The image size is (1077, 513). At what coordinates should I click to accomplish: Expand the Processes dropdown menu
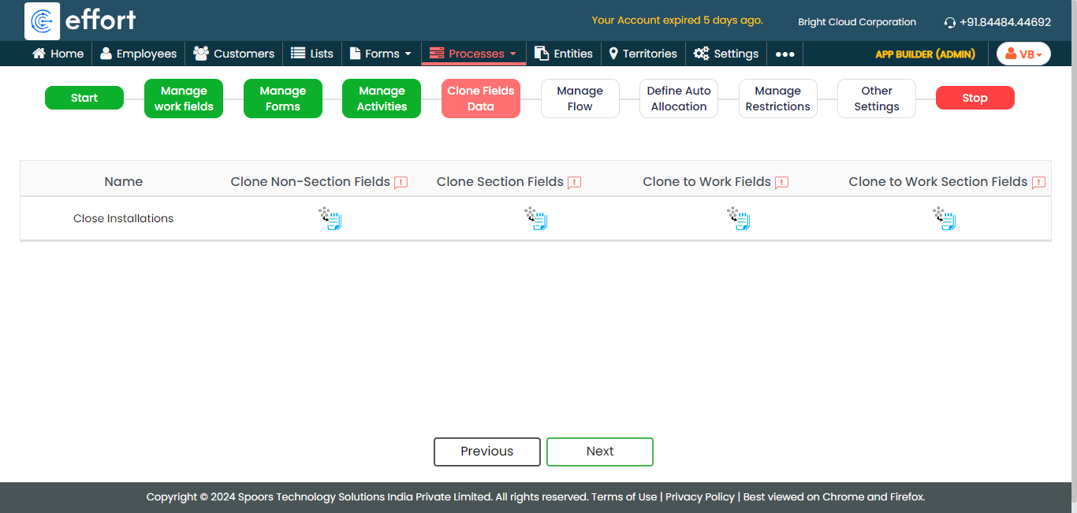(474, 54)
